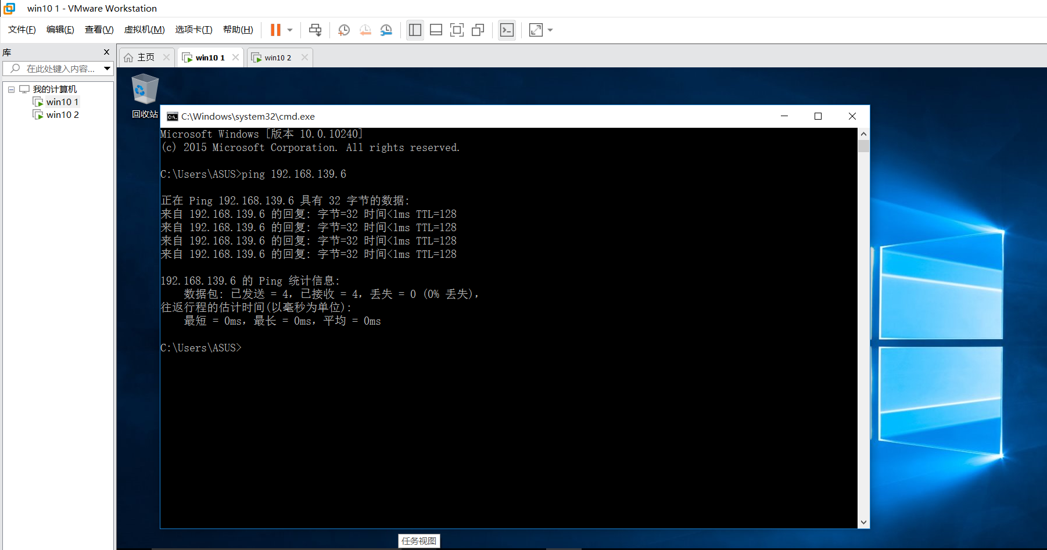Close the 库 library panel

pyautogui.click(x=106, y=52)
